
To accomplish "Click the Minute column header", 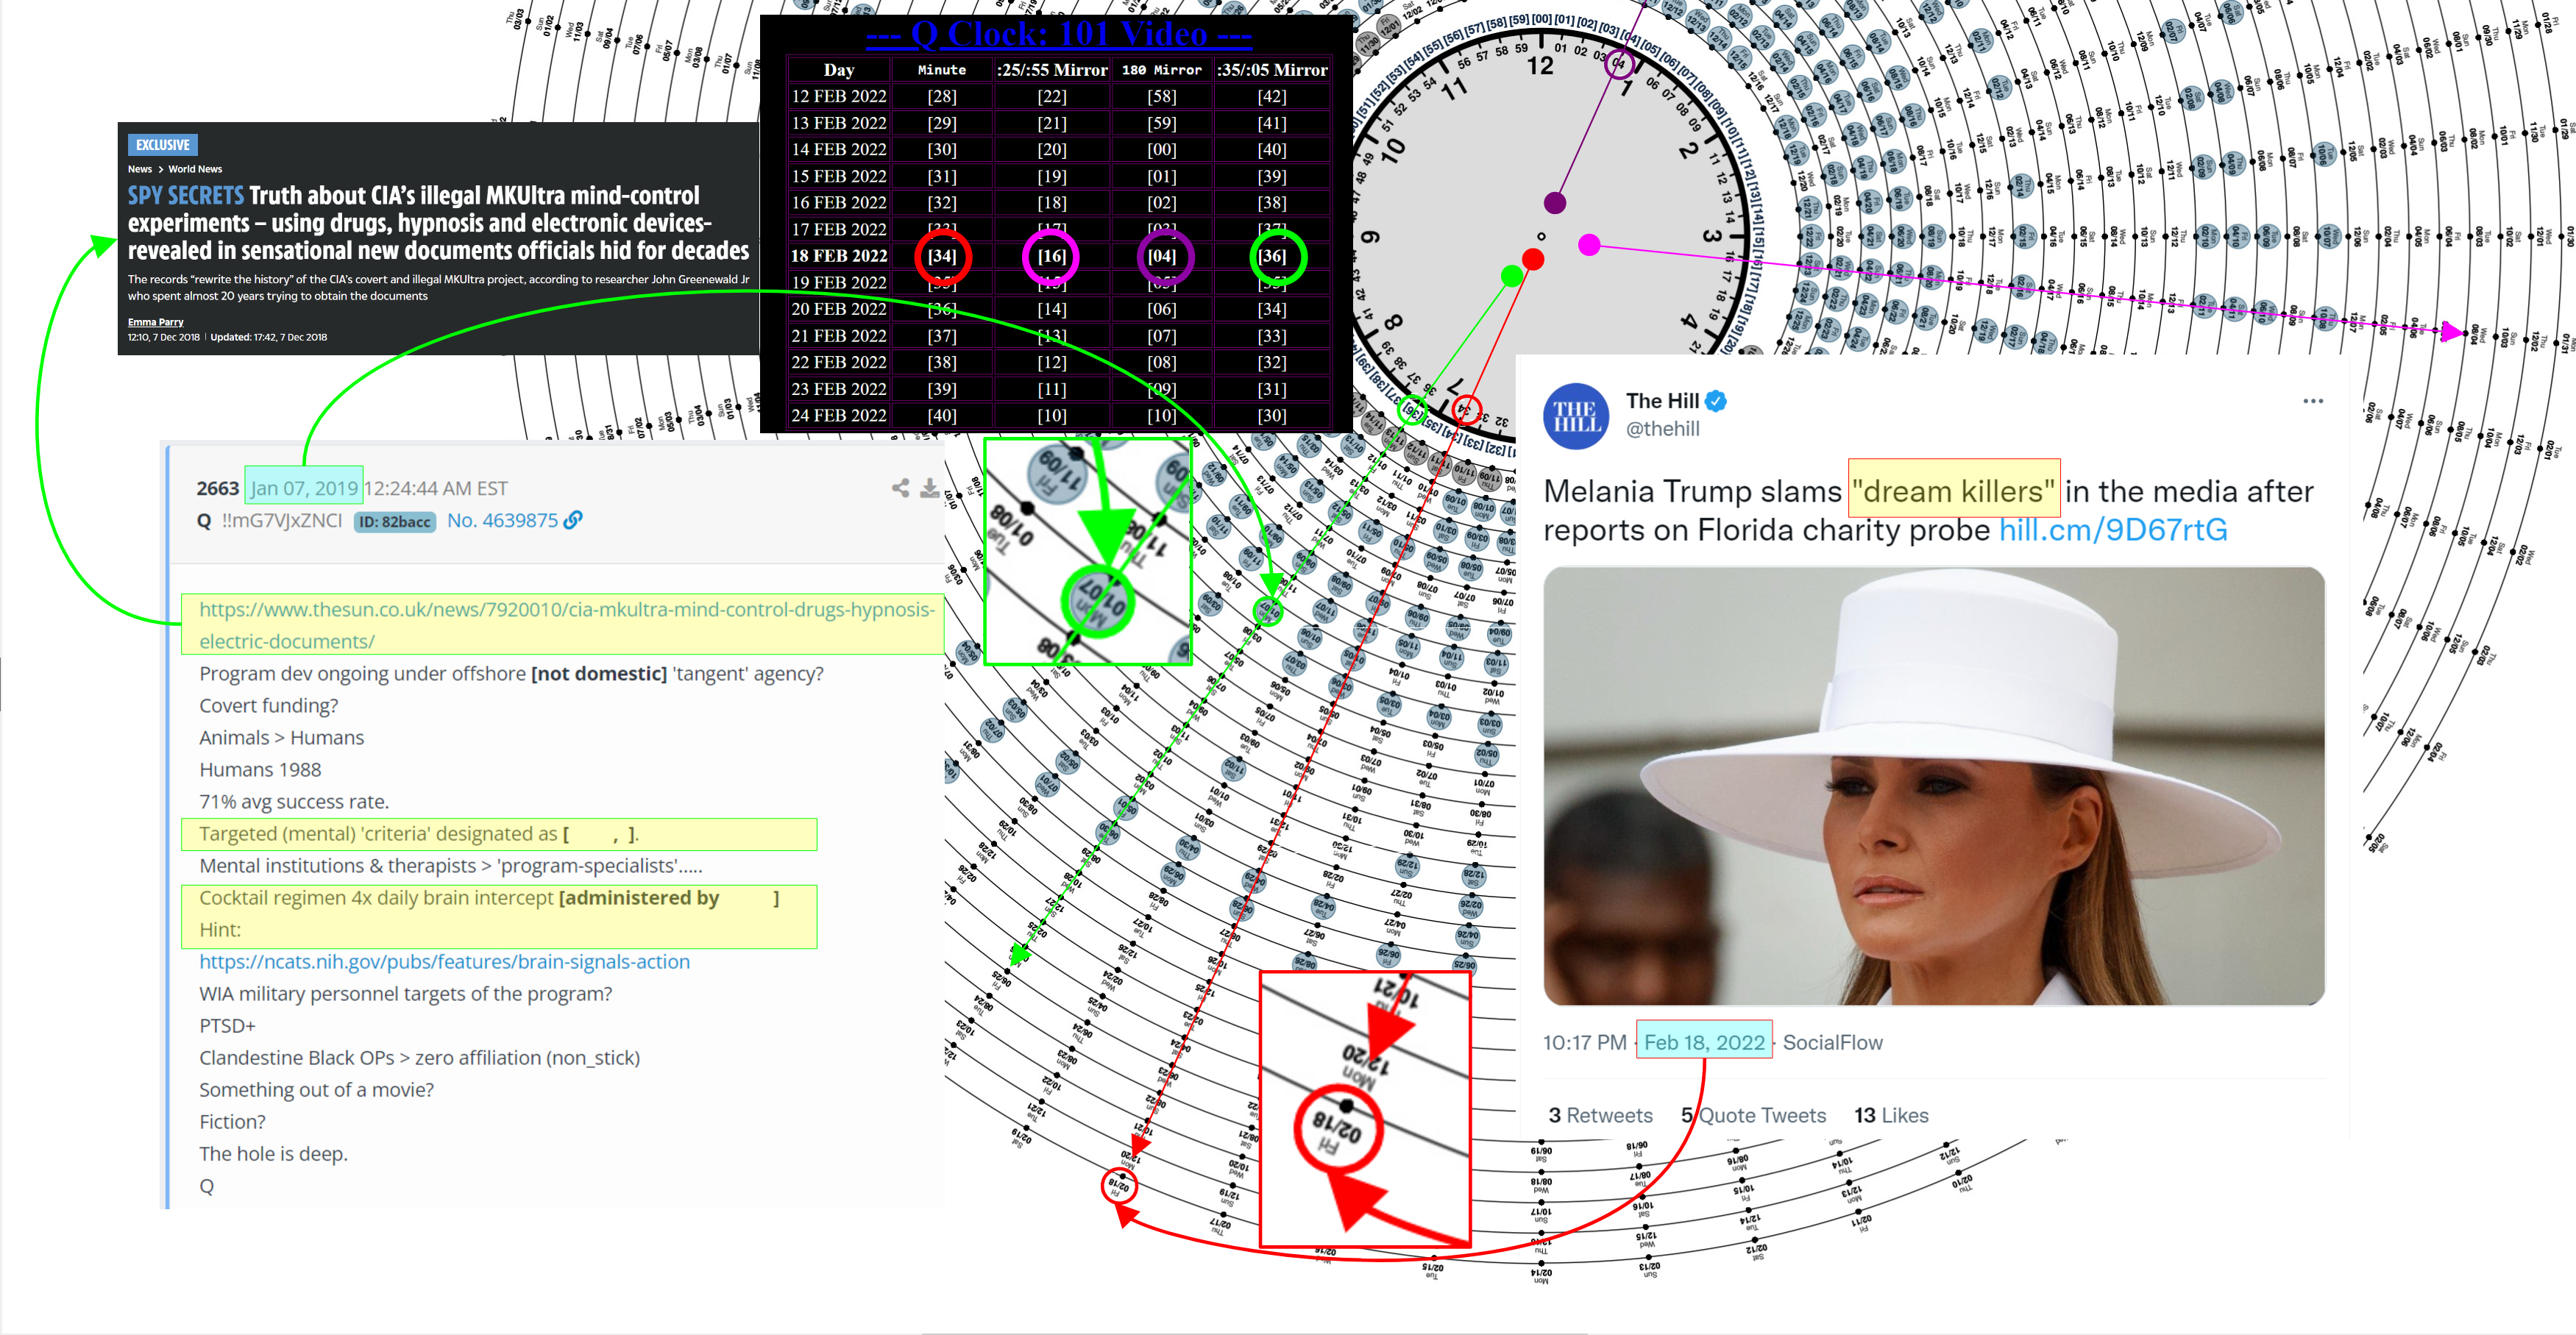I will tap(942, 70).
